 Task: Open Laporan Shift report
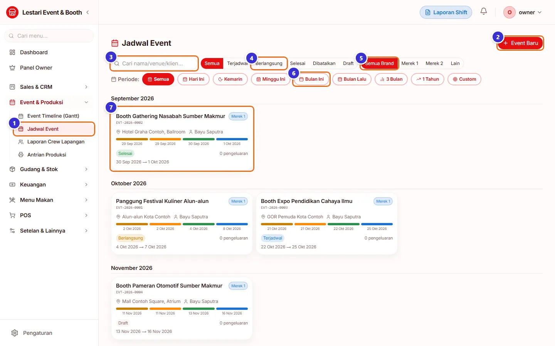click(446, 12)
